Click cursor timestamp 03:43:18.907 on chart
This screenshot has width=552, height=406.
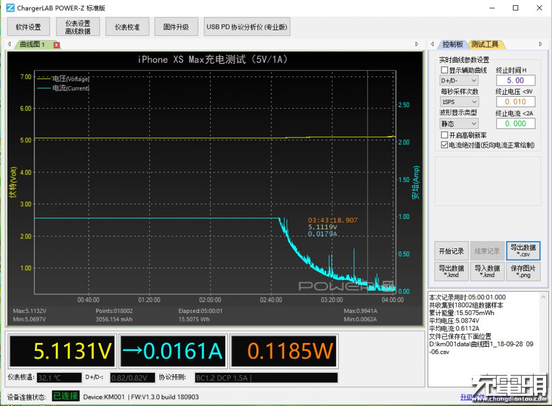(x=333, y=220)
